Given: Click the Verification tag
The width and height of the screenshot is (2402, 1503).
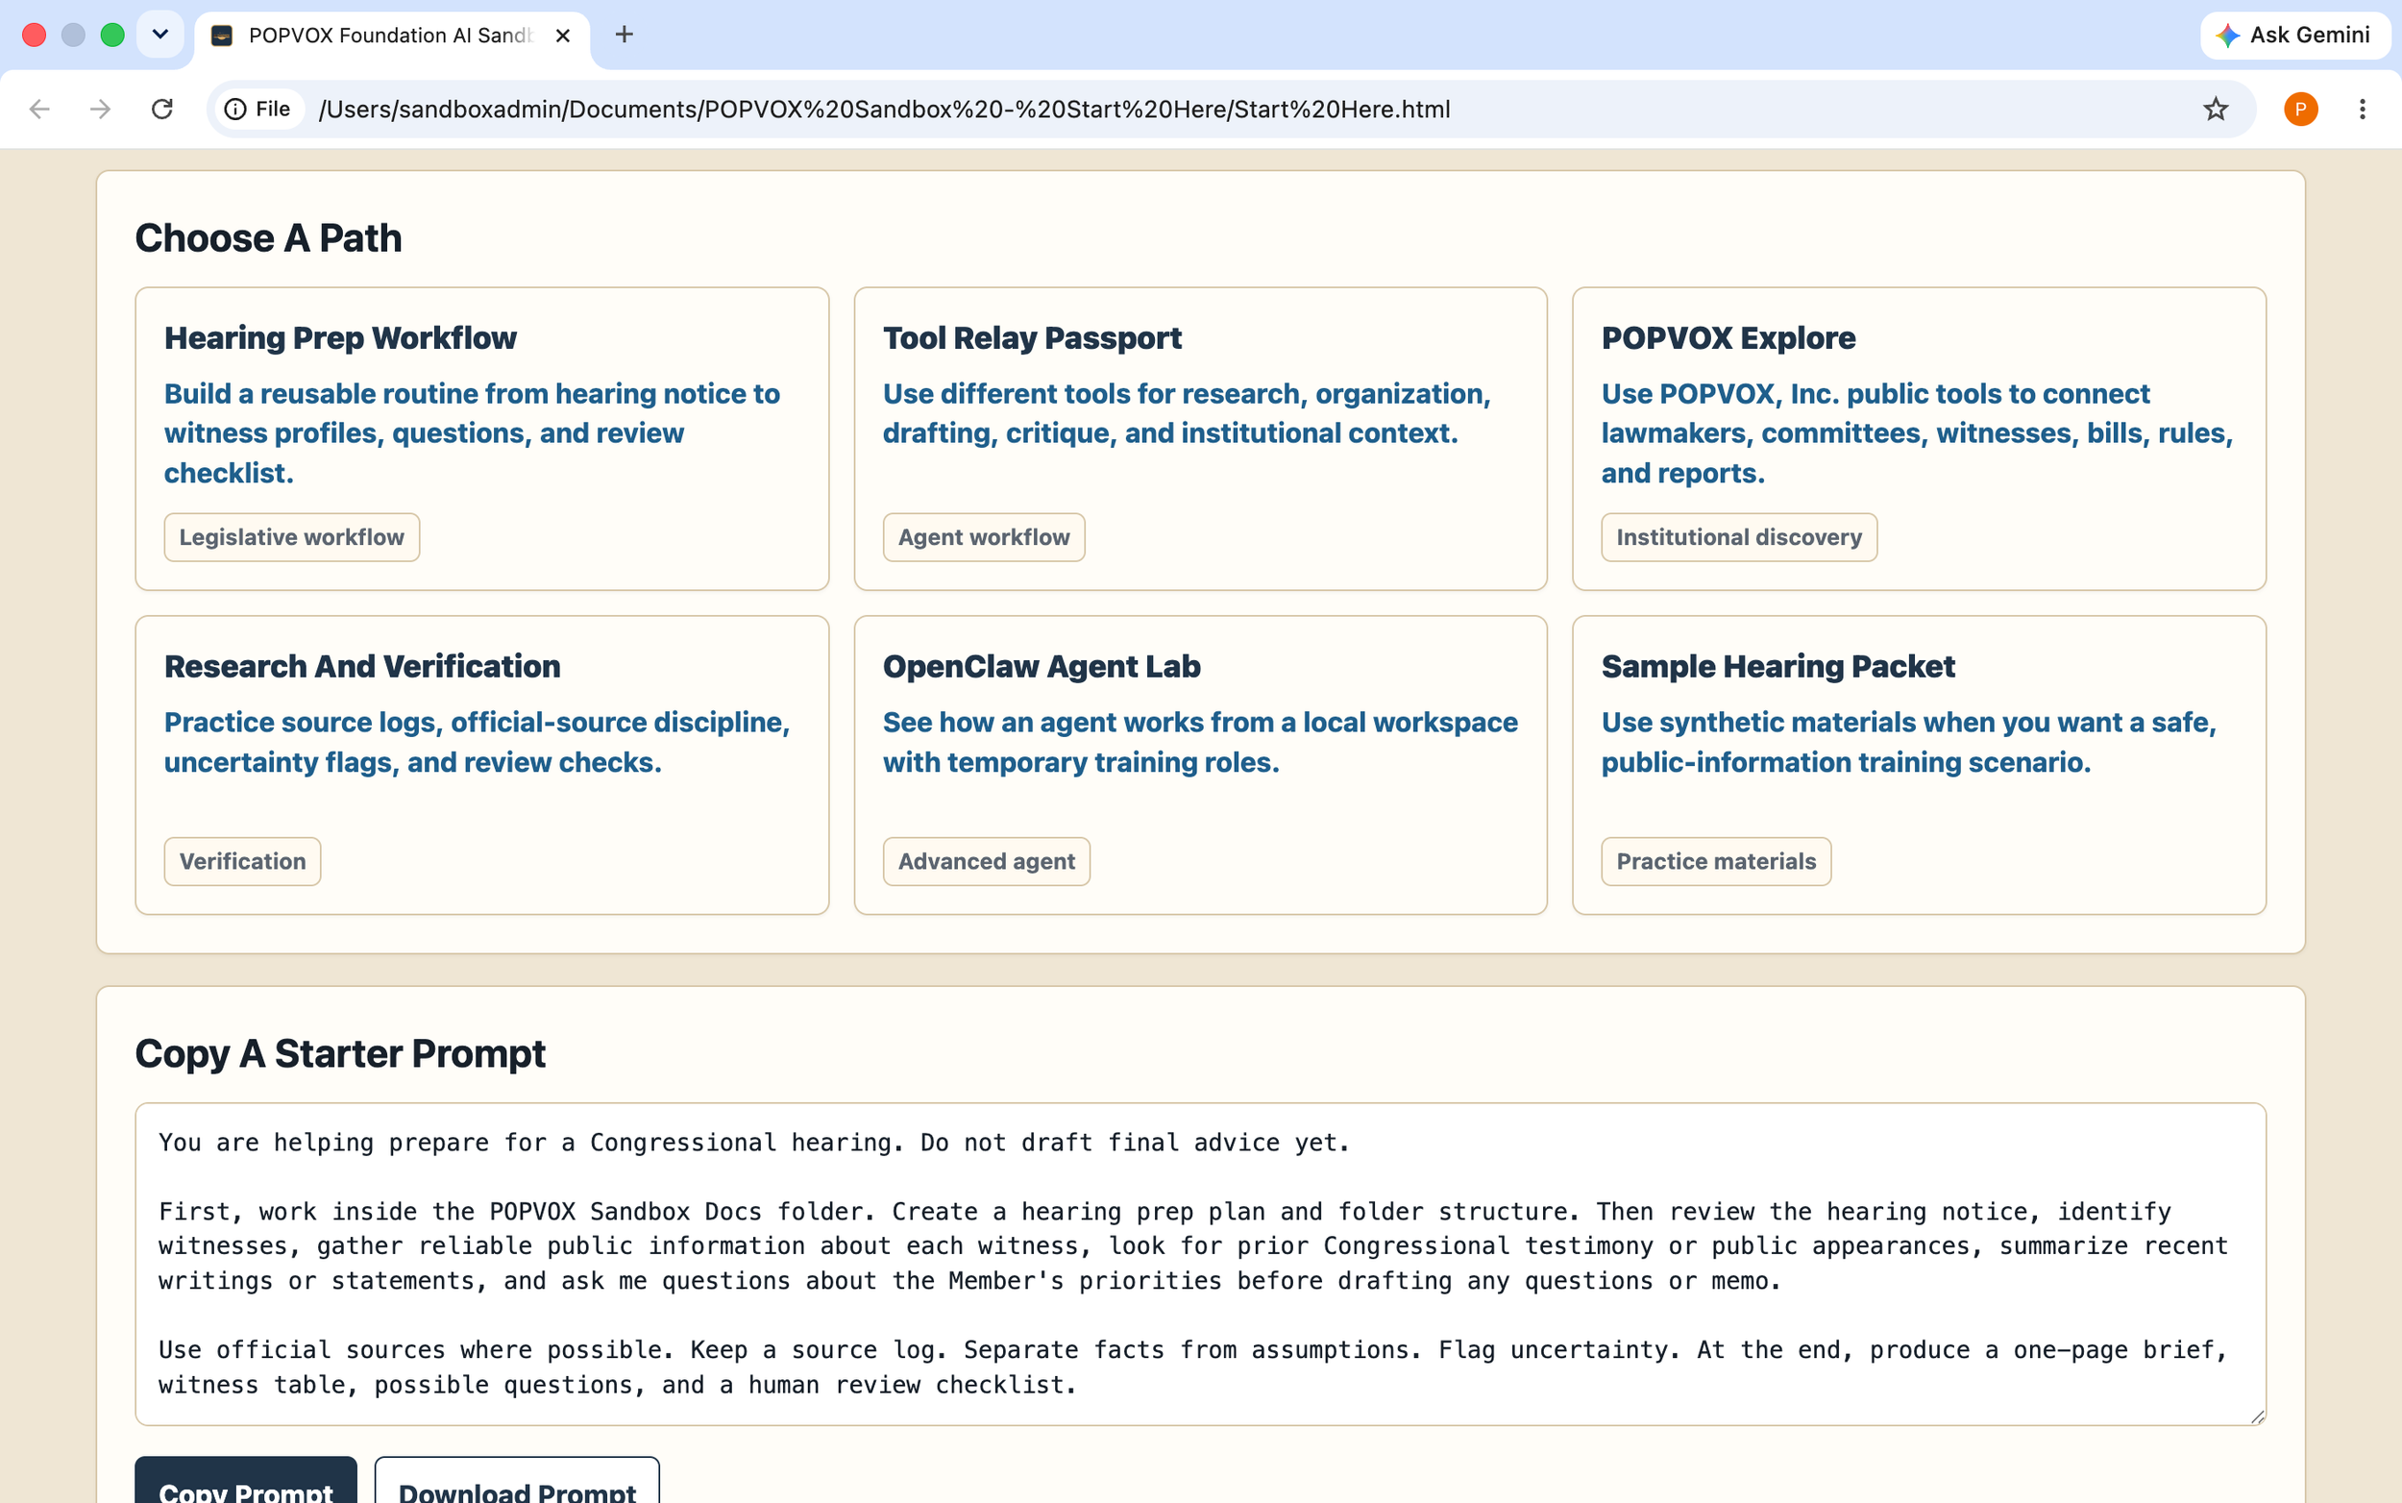Looking at the screenshot, I should pos(242,861).
